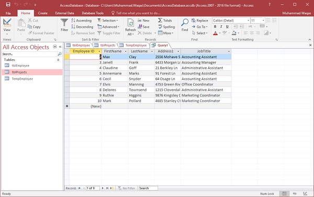This screenshot has width=314, height=197.
Task: Expand the JobTitle column filter arrow
Action: (x=229, y=51)
